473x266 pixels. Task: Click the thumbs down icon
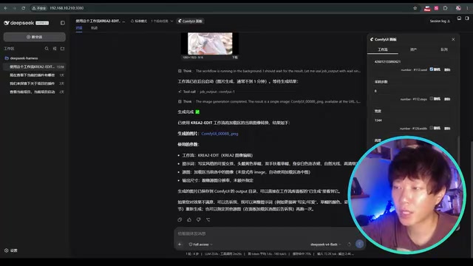click(x=199, y=219)
